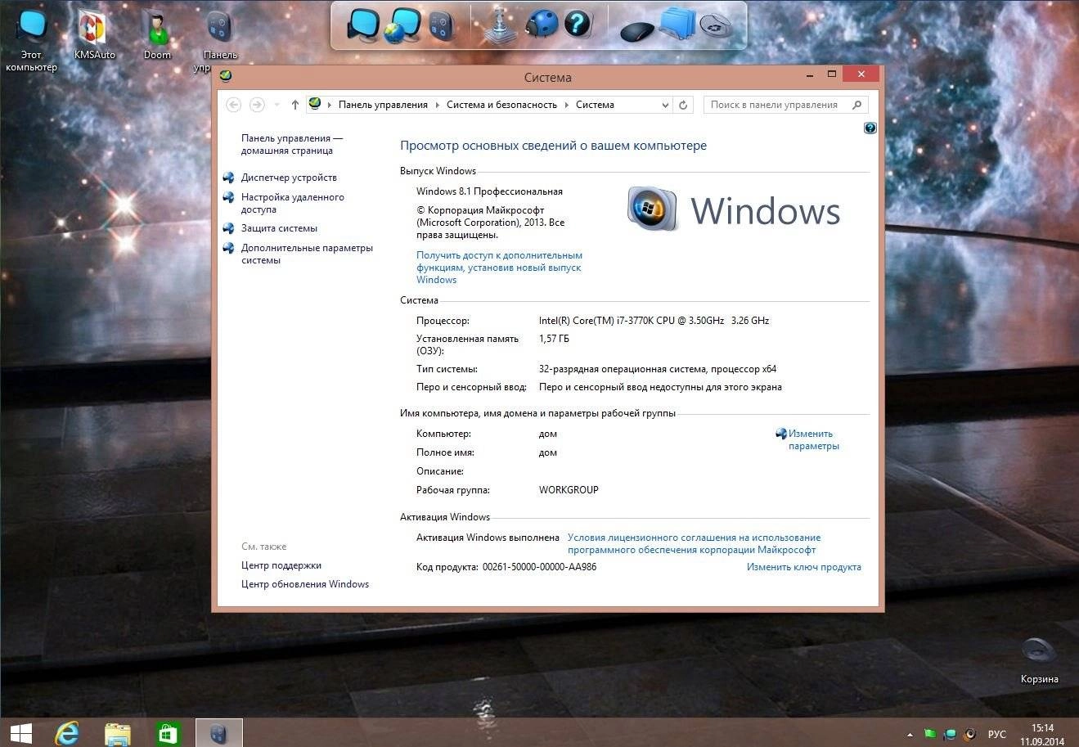Open the control panel icon in the dock
Screen dimensions: 1079x747
pos(440,25)
